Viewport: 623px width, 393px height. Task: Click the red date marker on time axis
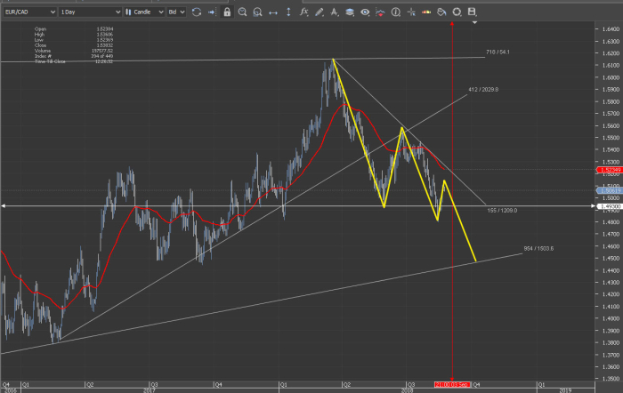click(x=452, y=384)
